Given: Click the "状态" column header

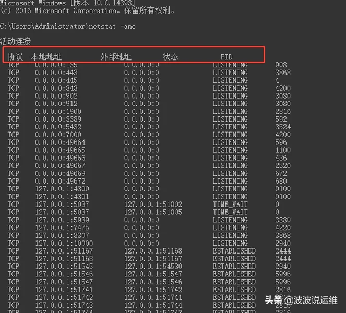Looking at the screenshot, I should (170, 57).
